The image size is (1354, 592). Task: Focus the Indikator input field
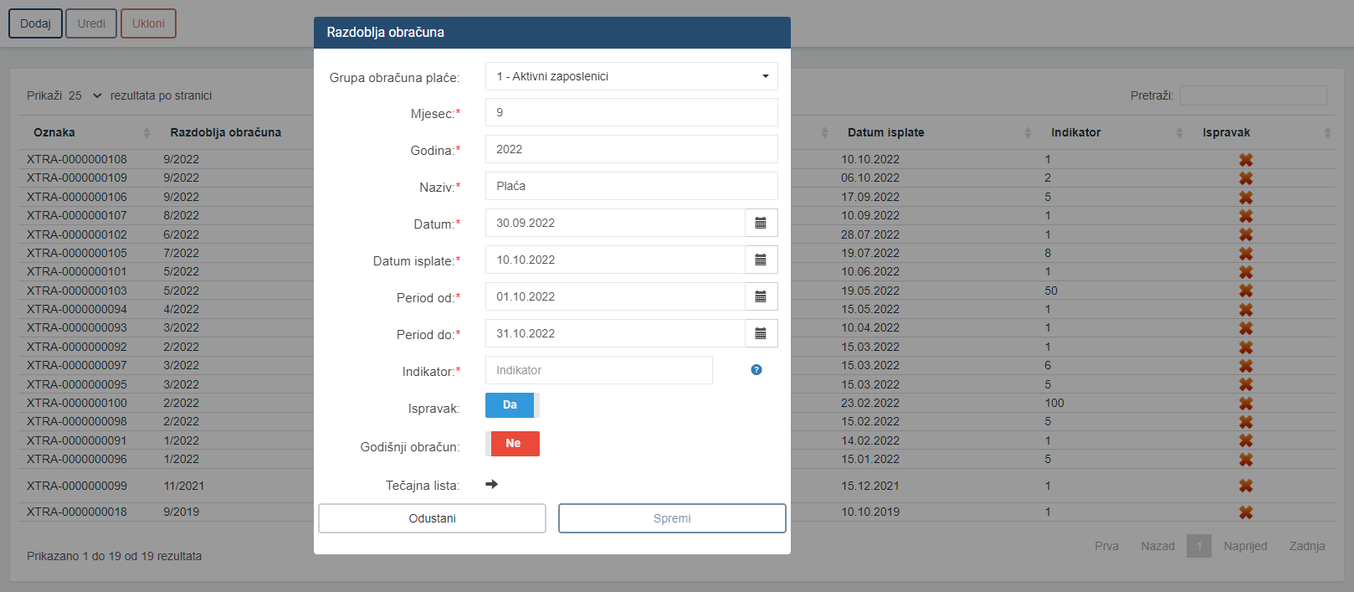click(599, 370)
